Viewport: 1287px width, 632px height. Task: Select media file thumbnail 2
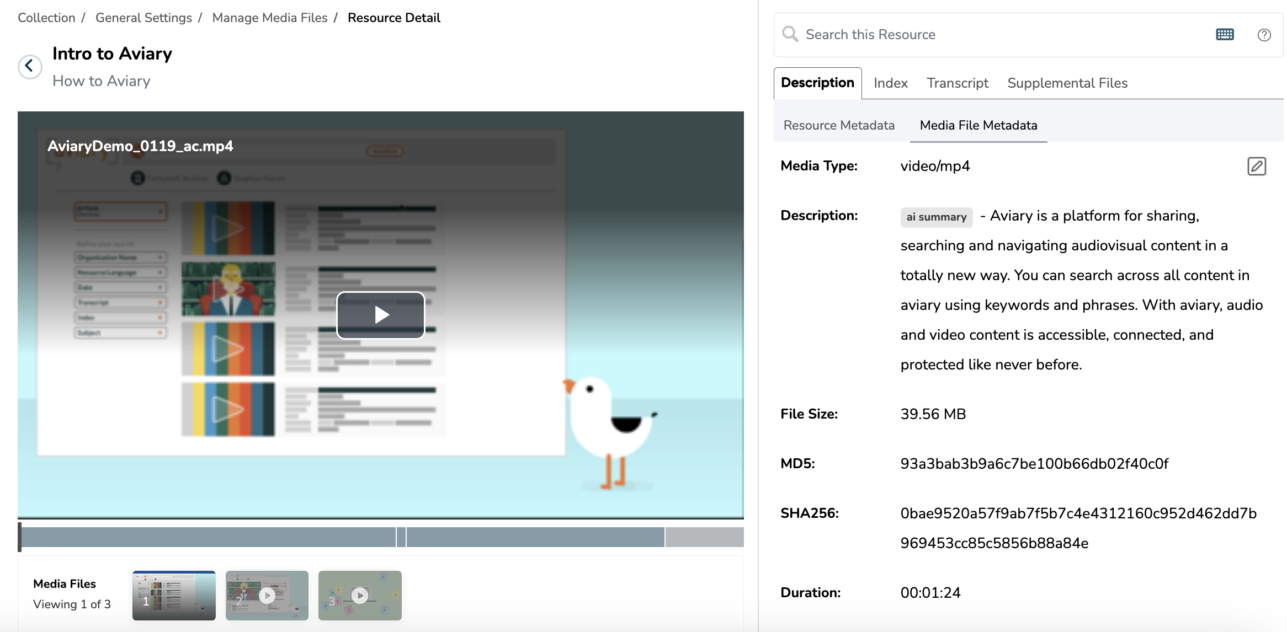click(x=267, y=596)
